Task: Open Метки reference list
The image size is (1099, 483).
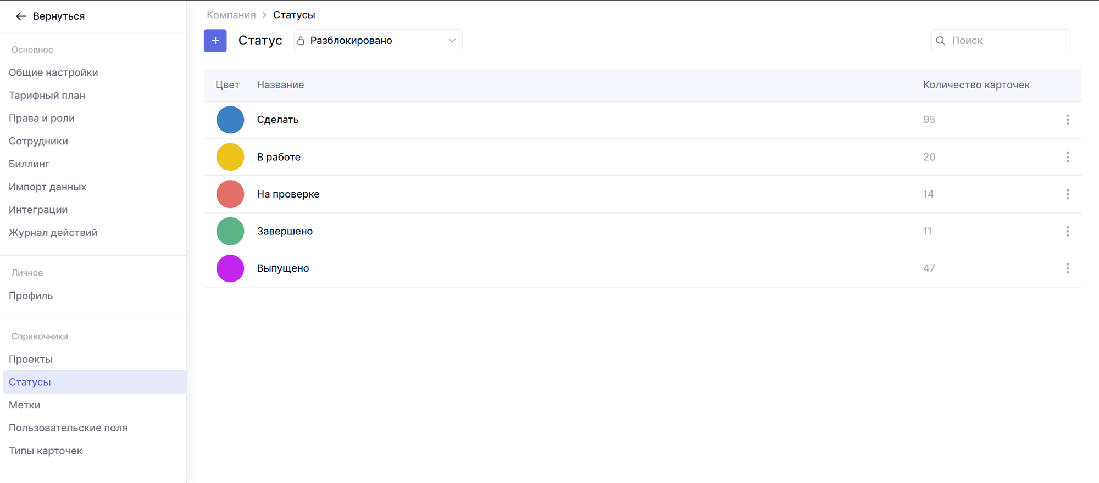Action: pos(25,405)
